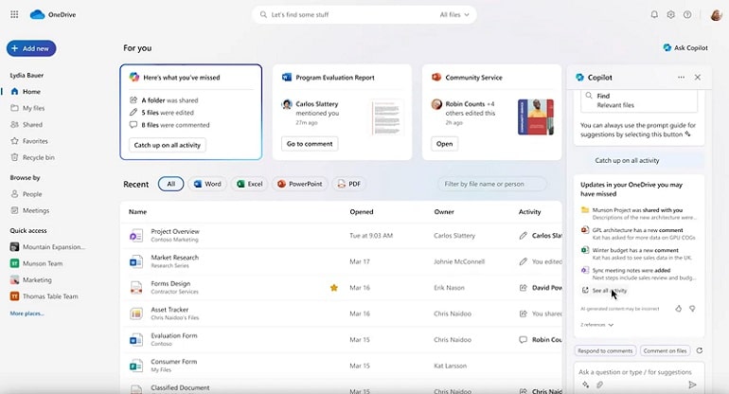Filter recent files by PDF
The height and width of the screenshot is (394, 729).
coord(349,184)
